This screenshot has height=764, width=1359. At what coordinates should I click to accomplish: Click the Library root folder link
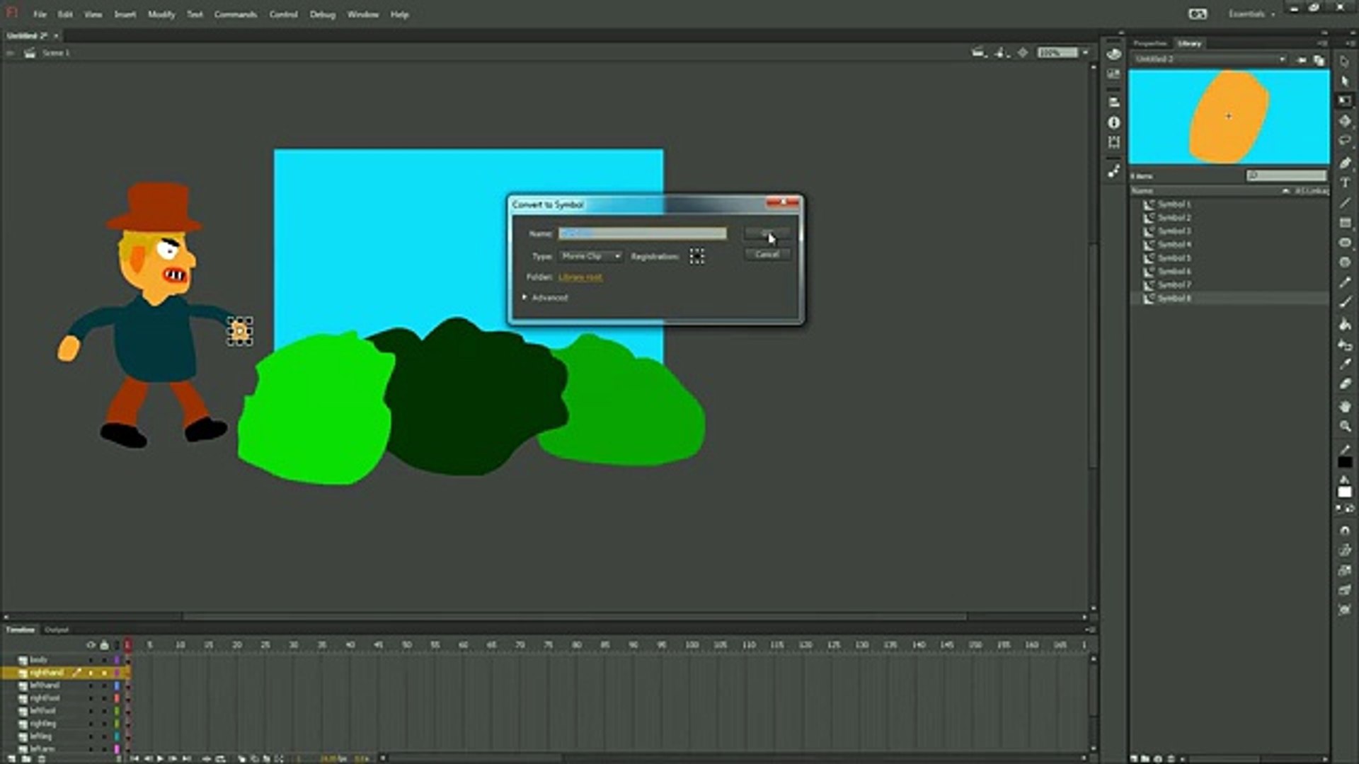click(x=580, y=277)
